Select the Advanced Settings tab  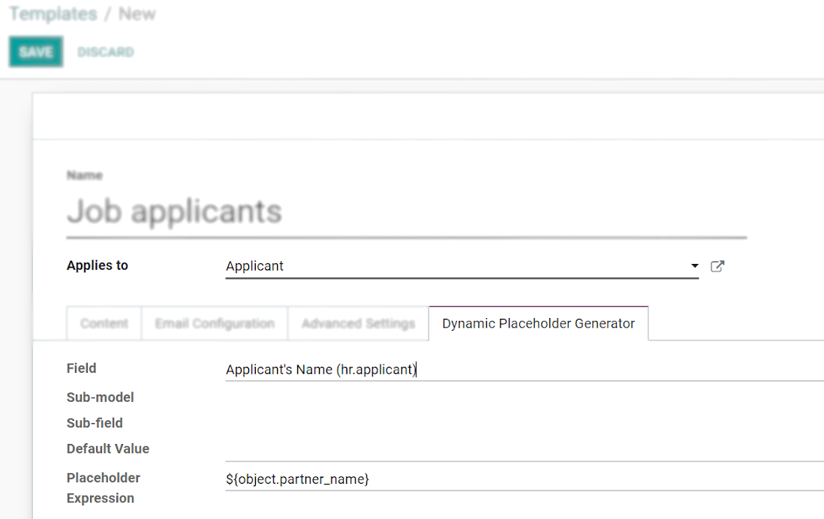click(358, 323)
